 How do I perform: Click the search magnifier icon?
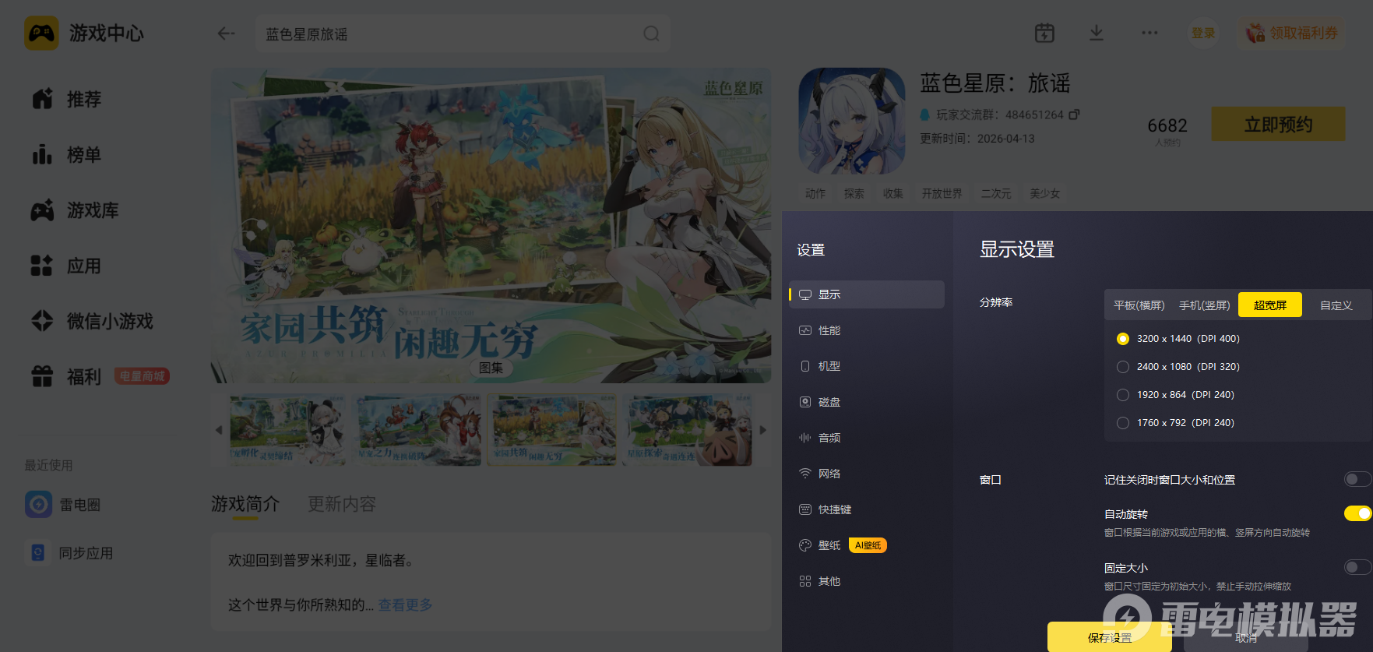click(651, 33)
